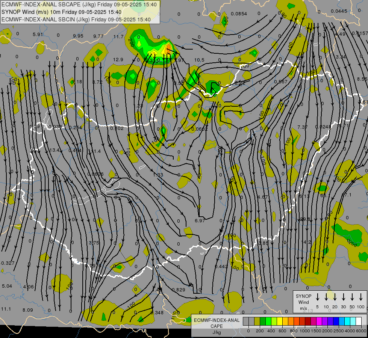Screen dimensions: 368x338
Task: Click the map value 13.4
Action: coord(55,150)
